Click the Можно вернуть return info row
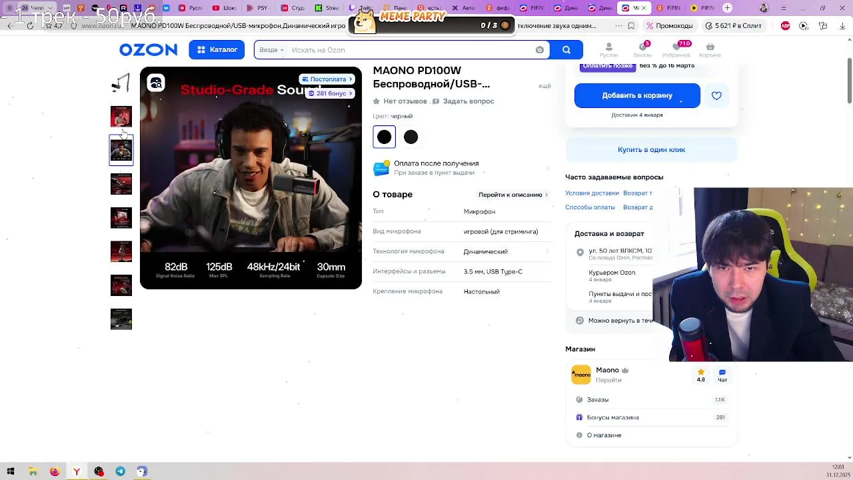 [x=620, y=321]
